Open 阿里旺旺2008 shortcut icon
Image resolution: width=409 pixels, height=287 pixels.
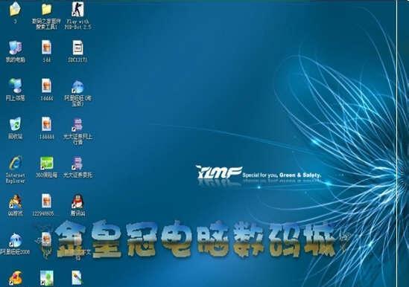coord(16,240)
